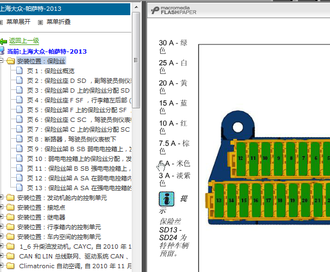Click folder icon for 车内空间的控制单元

click(x=10, y=237)
